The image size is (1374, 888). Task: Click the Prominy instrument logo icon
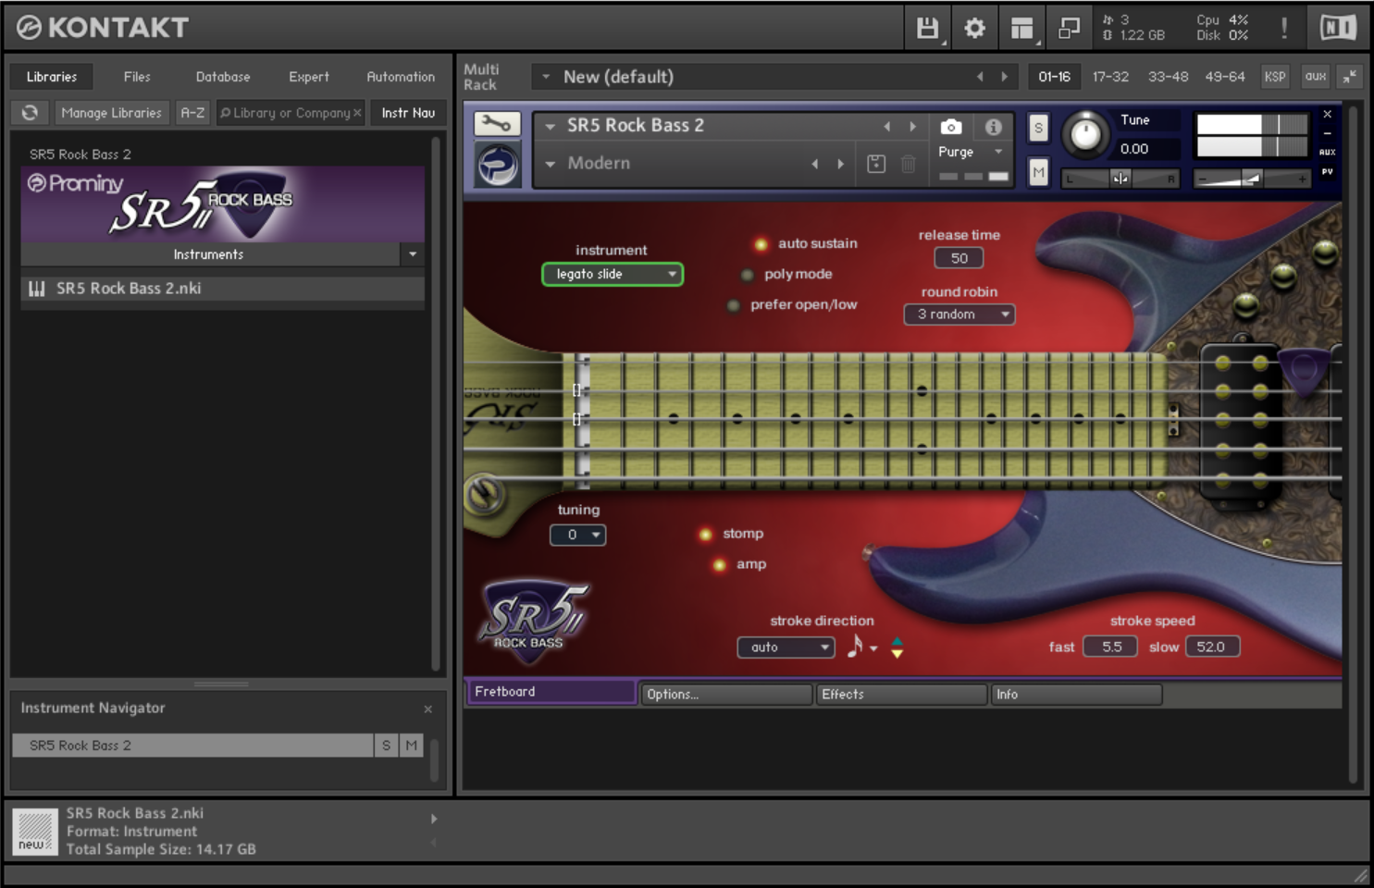pyautogui.click(x=497, y=165)
